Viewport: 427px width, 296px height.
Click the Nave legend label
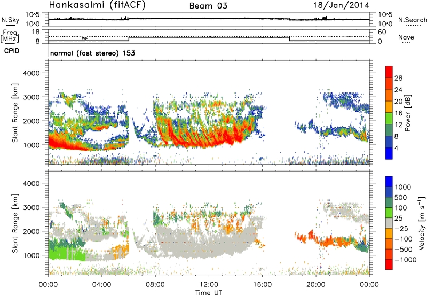click(406, 37)
